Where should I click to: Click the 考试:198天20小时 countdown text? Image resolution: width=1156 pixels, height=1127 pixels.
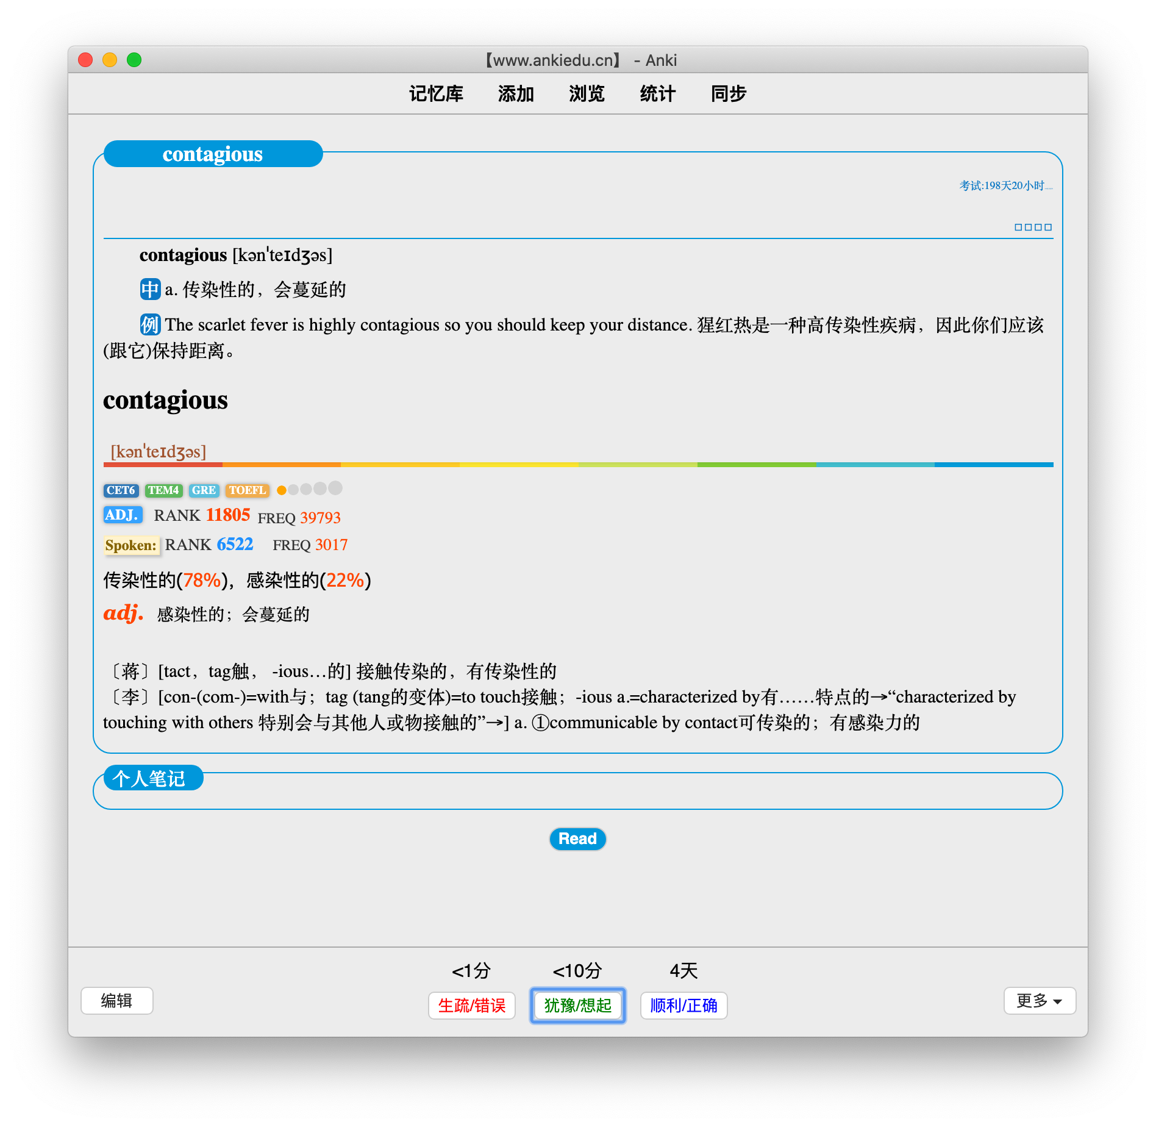[x=1005, y=185]
